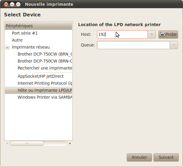Click the Host text field

[x=122, y=34]
